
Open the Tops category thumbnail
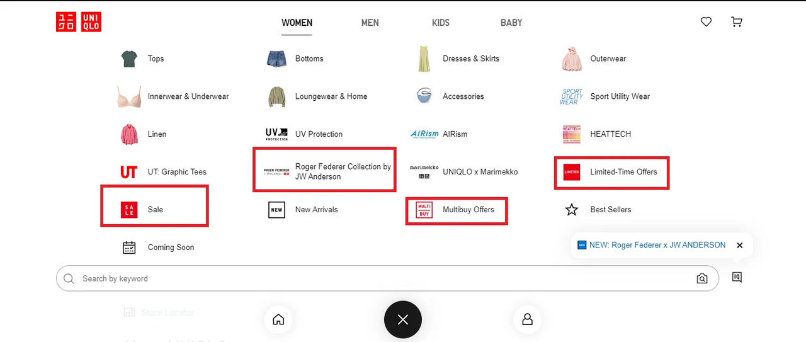[x=129, y=59]
